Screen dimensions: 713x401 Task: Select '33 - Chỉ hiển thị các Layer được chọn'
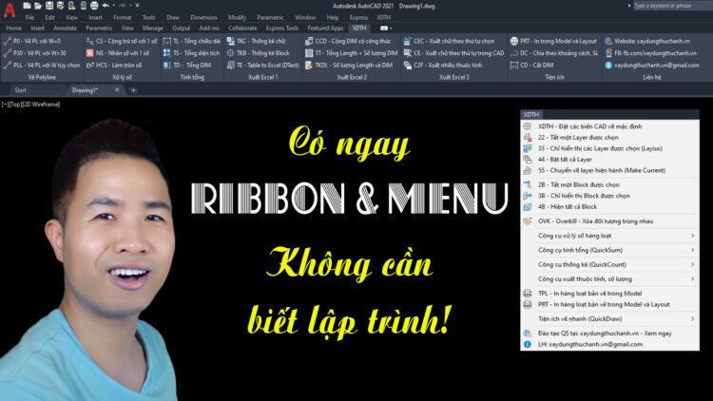(609, 148)
